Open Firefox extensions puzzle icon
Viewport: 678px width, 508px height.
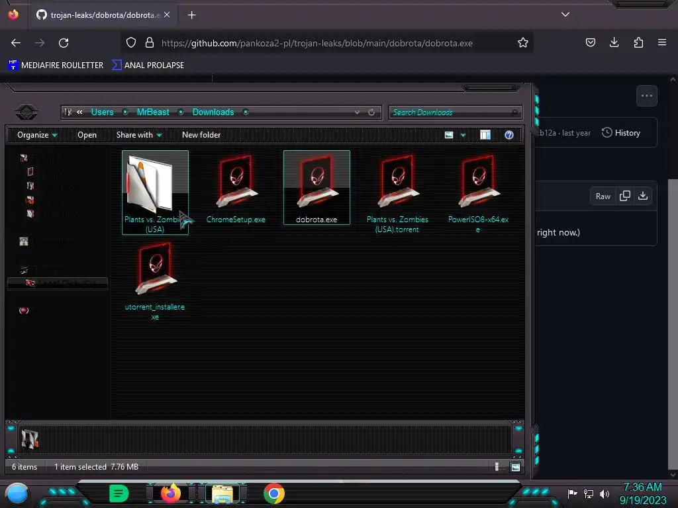638,42
